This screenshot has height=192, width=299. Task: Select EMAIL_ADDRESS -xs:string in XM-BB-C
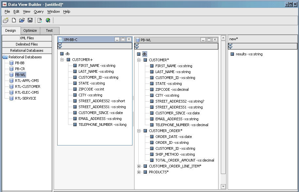pyautogui.click(x=100, y=119)
